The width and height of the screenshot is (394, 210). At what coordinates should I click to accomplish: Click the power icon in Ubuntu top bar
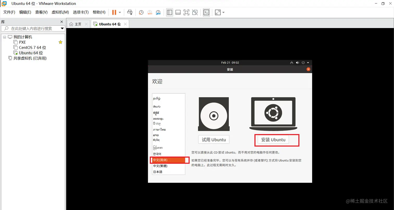[x=303, y=63]
